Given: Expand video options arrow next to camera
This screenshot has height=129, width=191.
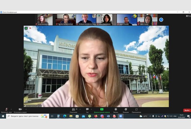Looking at the screenshot, I should pyautogui.click(x=26, y=109).
